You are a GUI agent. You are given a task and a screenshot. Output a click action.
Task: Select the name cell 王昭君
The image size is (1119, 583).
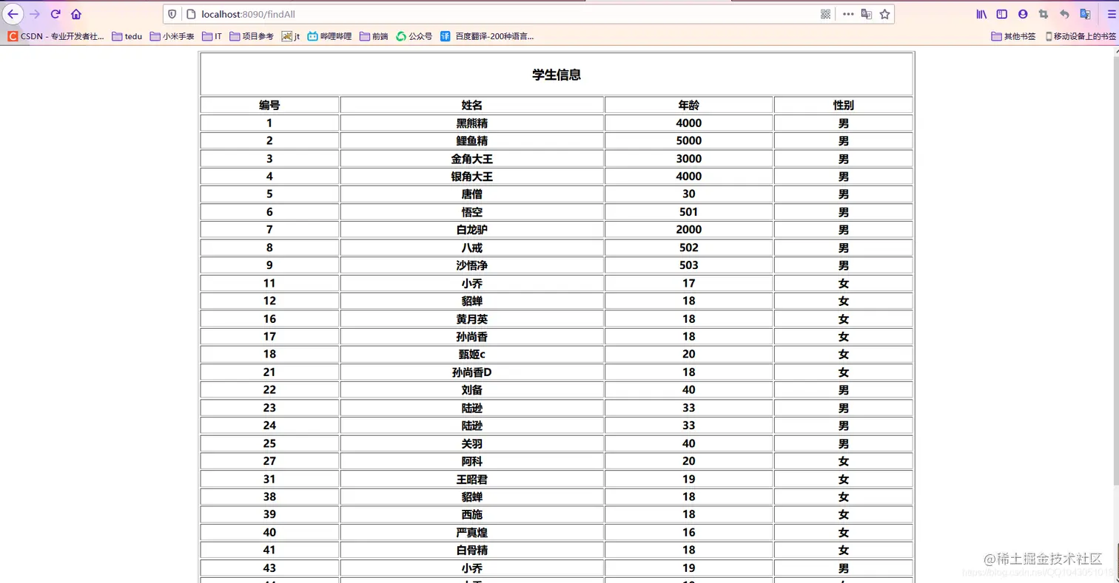pos(472,479)
